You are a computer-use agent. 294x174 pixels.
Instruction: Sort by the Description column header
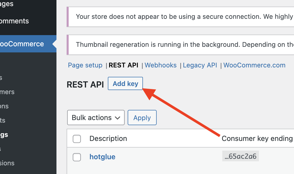[108, 139]
